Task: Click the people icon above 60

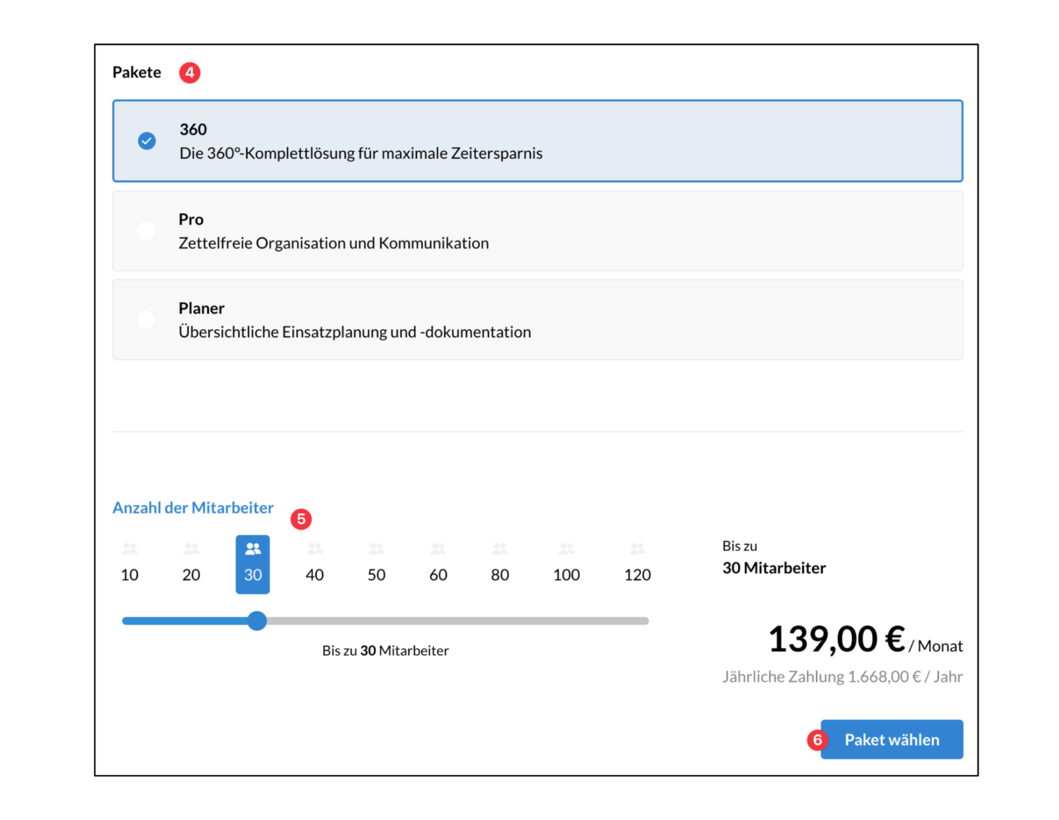Action: [x=438, y=548]
